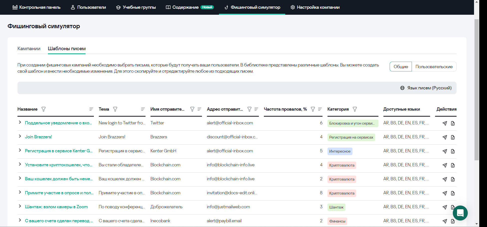Click filter icon for Частота провалов column
This screenshot has width=487, height=227.
[313, 109]
